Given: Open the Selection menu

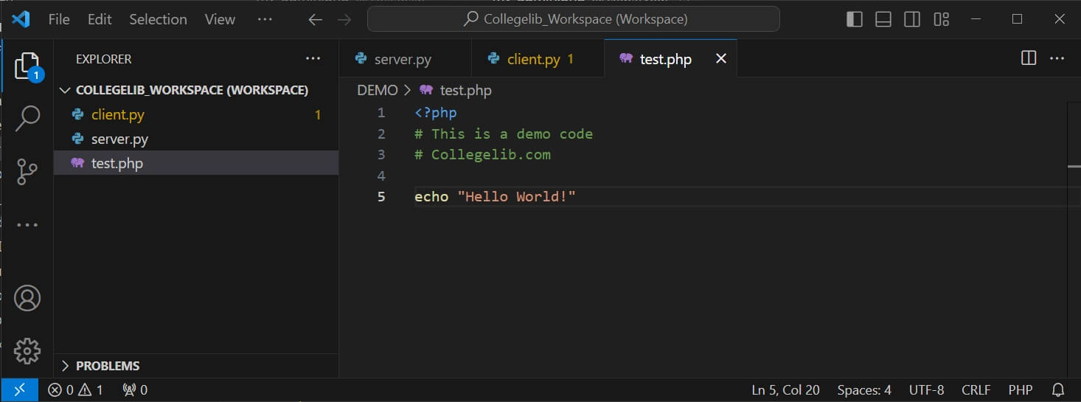Looking at the screenshot, I should click(158, 19).
